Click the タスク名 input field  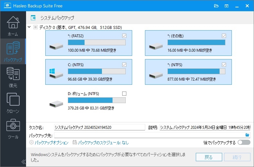coord(99,127)
